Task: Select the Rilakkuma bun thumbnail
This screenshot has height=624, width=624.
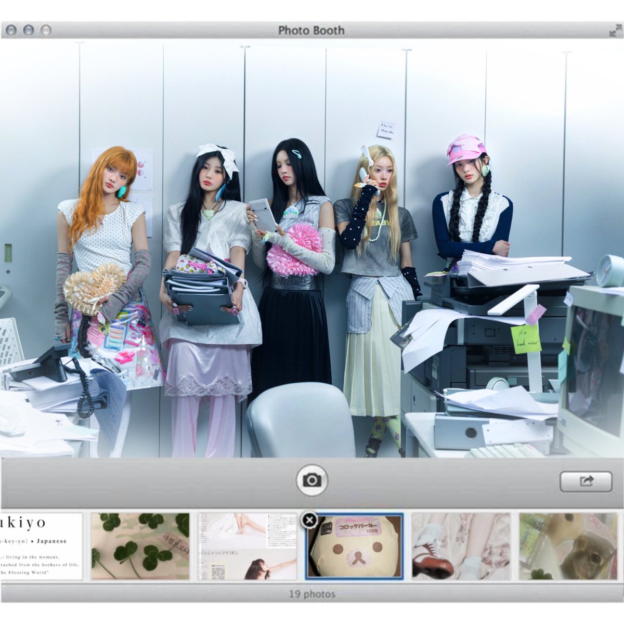Action: [x=355, y=547]
